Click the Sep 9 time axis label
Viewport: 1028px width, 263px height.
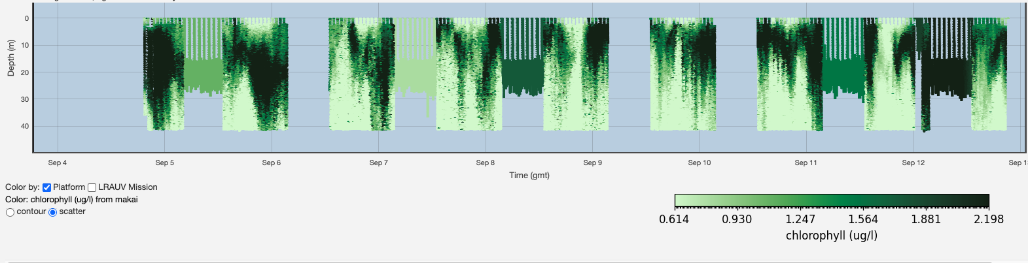tap(593, 162)
